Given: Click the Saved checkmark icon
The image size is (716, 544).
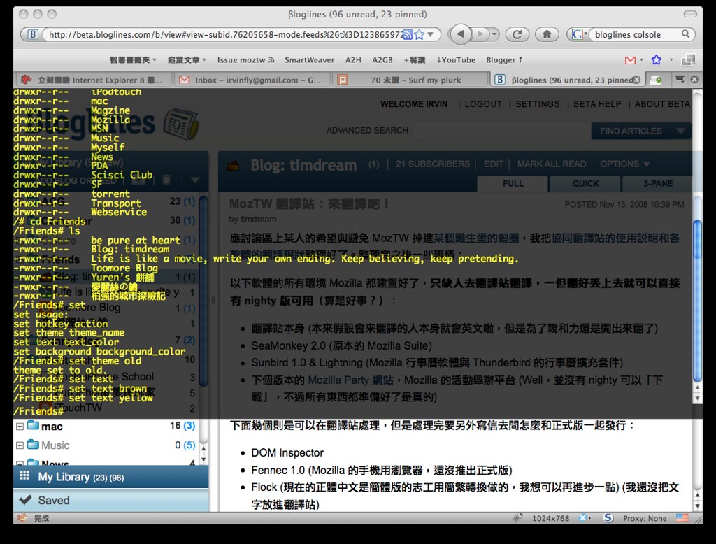Looking at the screenshot, I should point(26,500).
